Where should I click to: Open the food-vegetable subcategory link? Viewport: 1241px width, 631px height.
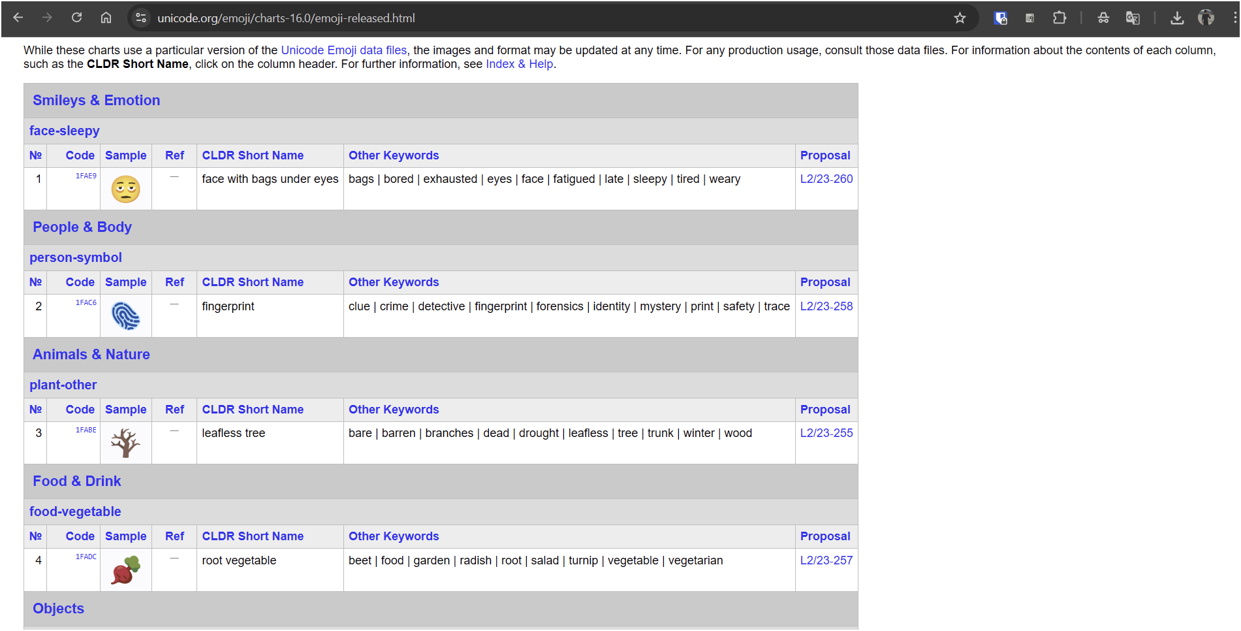click(x=75, y=511)
